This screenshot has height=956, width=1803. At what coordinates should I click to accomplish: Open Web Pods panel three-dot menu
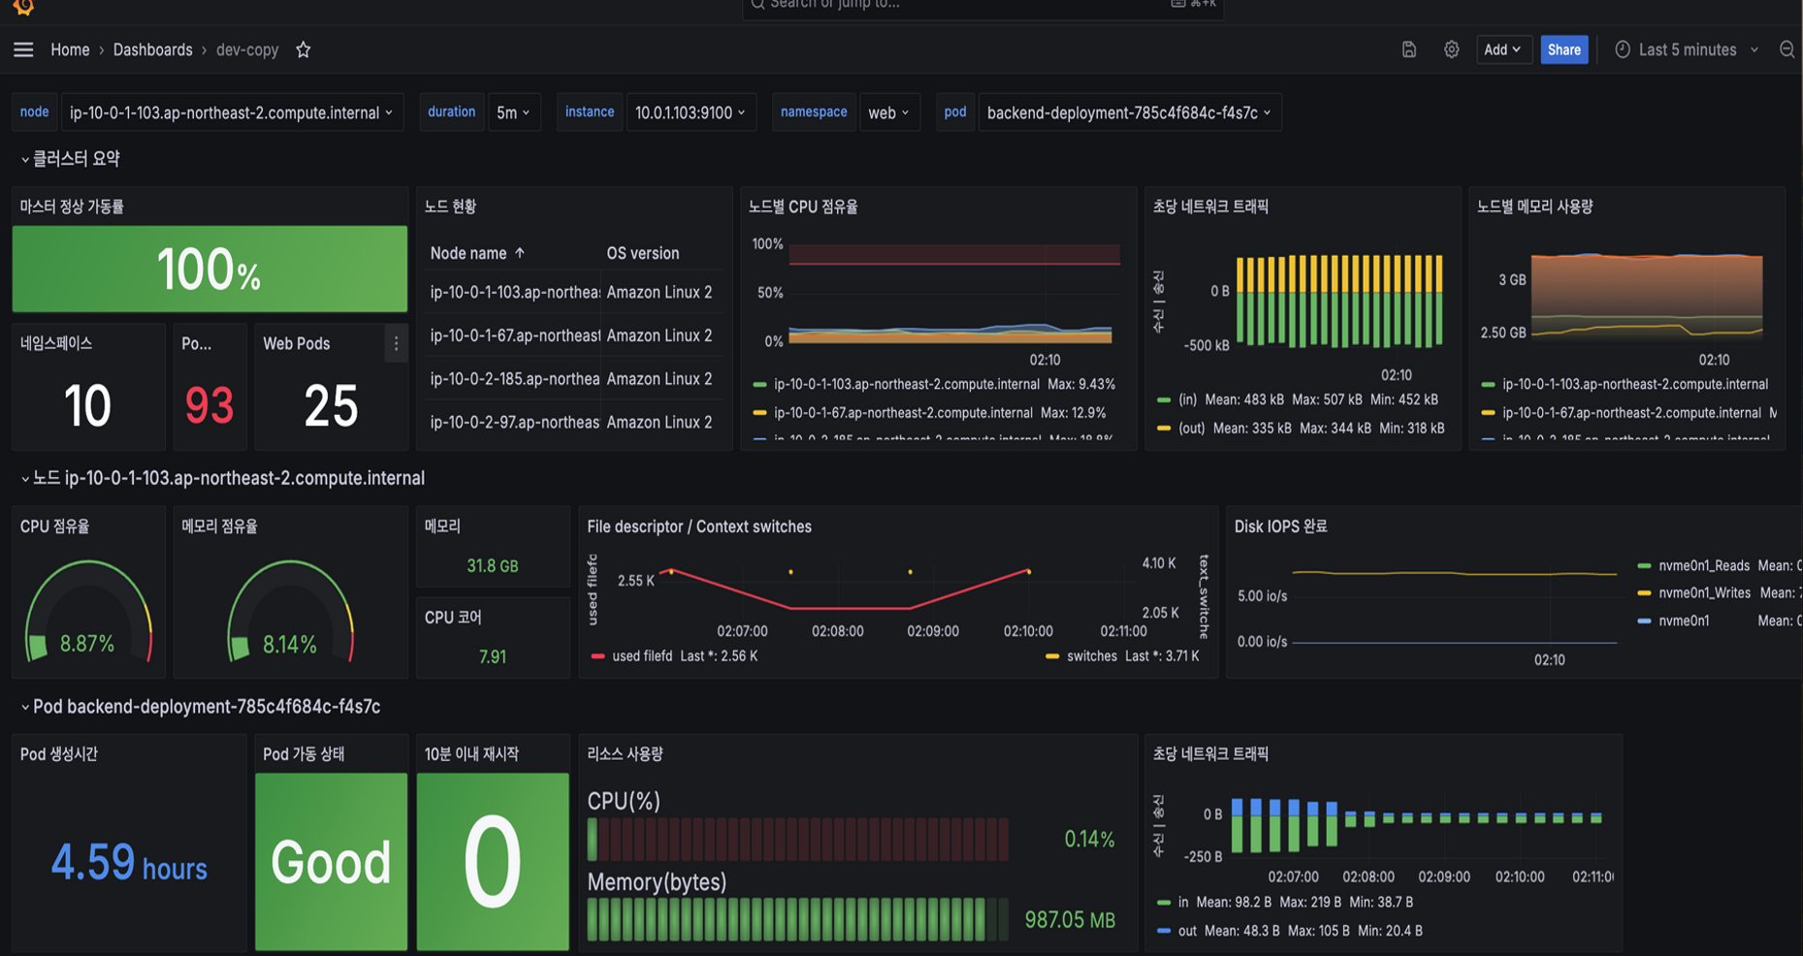point(396,343)
